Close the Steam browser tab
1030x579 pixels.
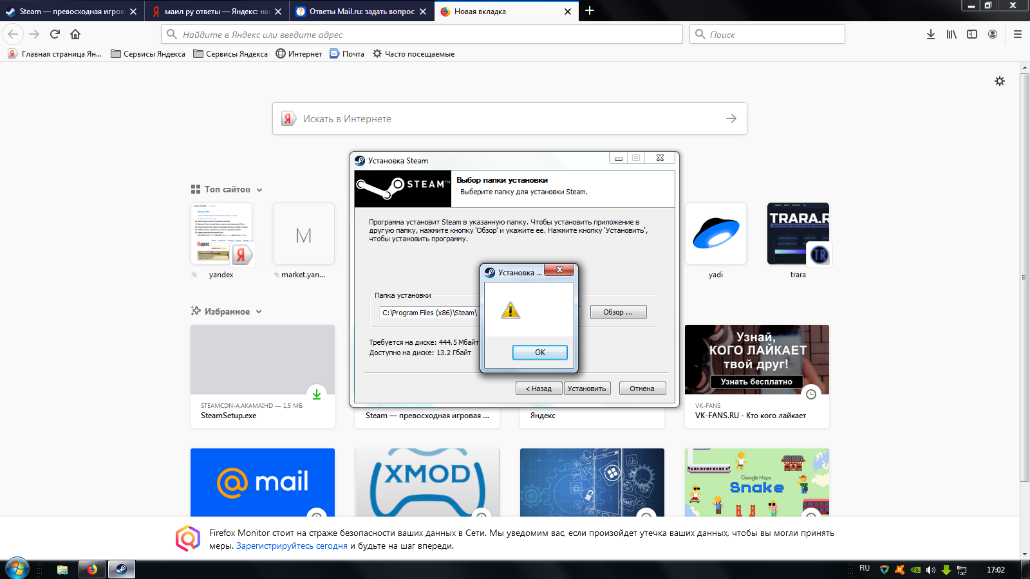tap(133, 12)
